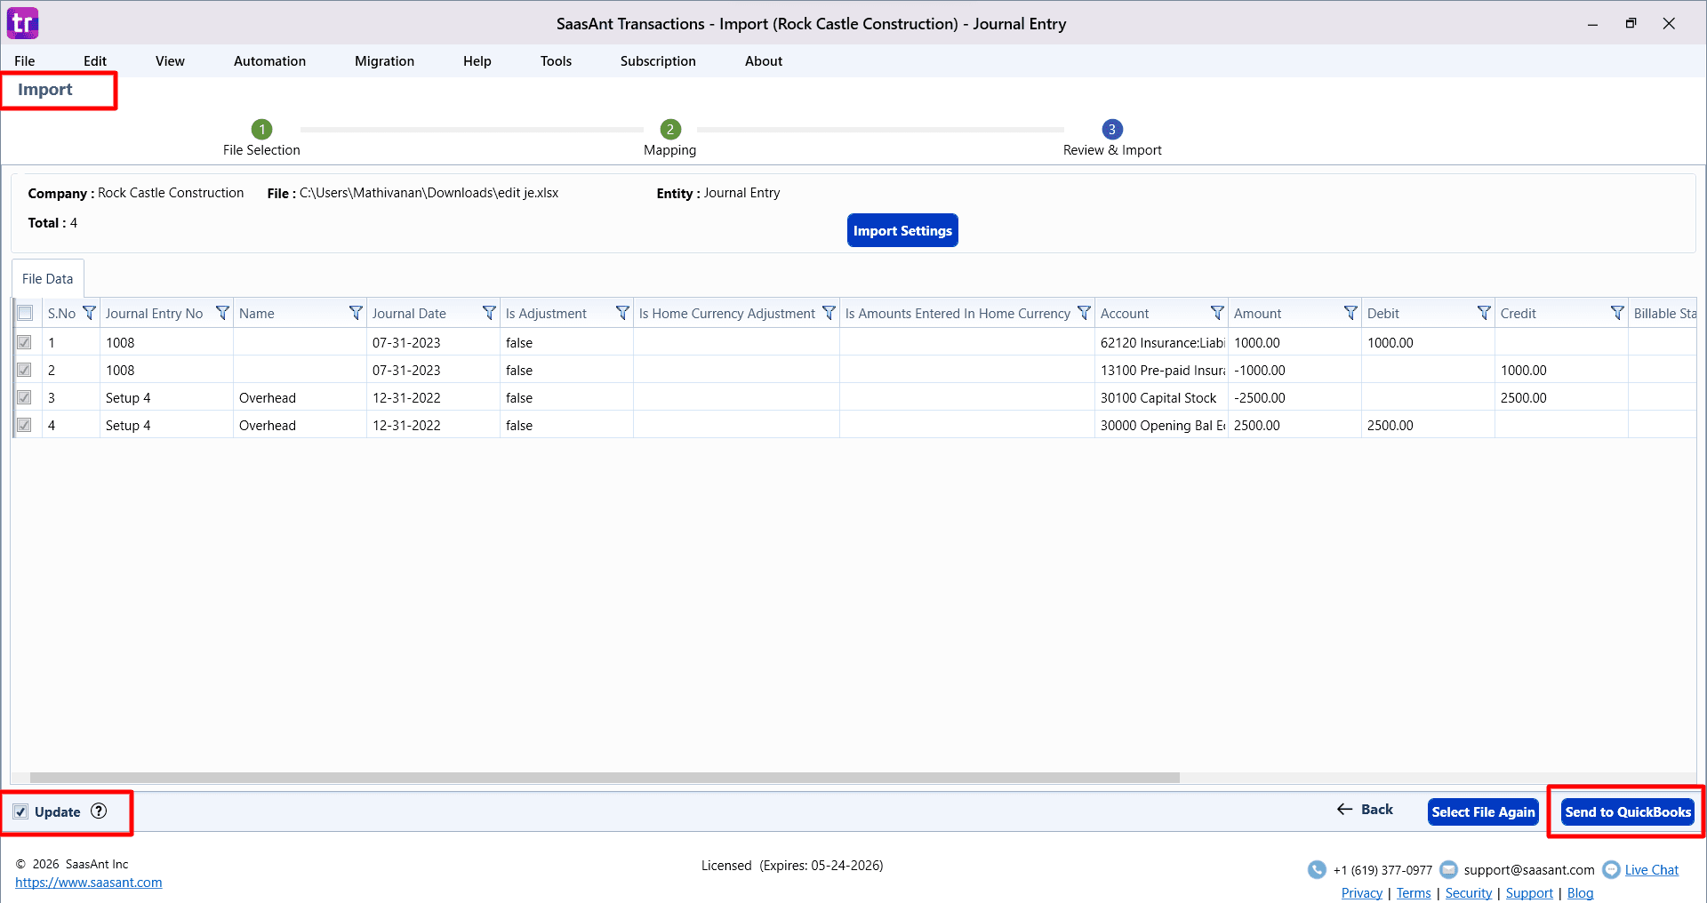
Task: Open the Journal Date column filter
Action: (489, 313)
